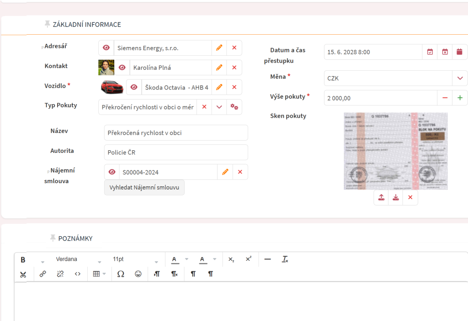Toggle bold formatting in notes editor
Viewport: 468px width, 321px height.
pos(23,259)
